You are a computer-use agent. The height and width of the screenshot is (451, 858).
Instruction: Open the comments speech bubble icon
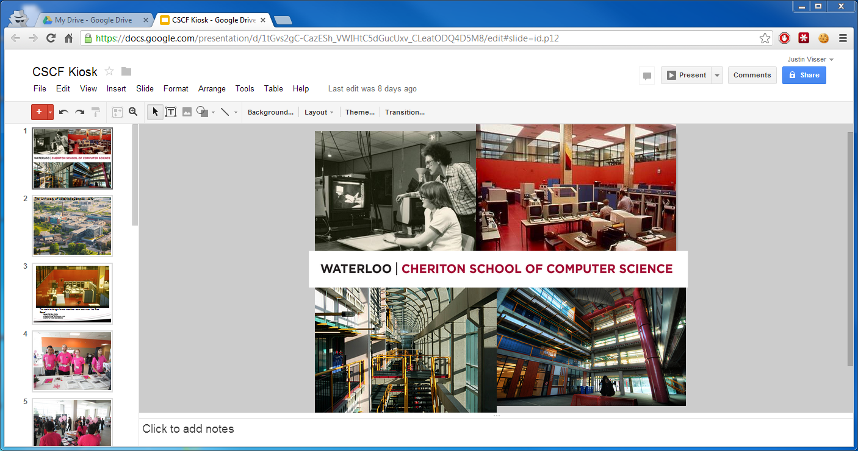tap(647, 76)
